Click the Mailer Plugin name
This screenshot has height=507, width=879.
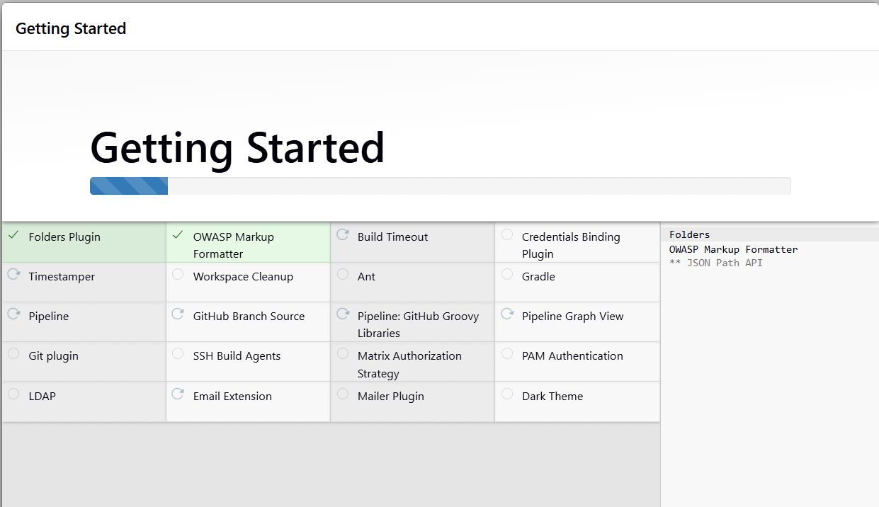(x=390, y=397)
